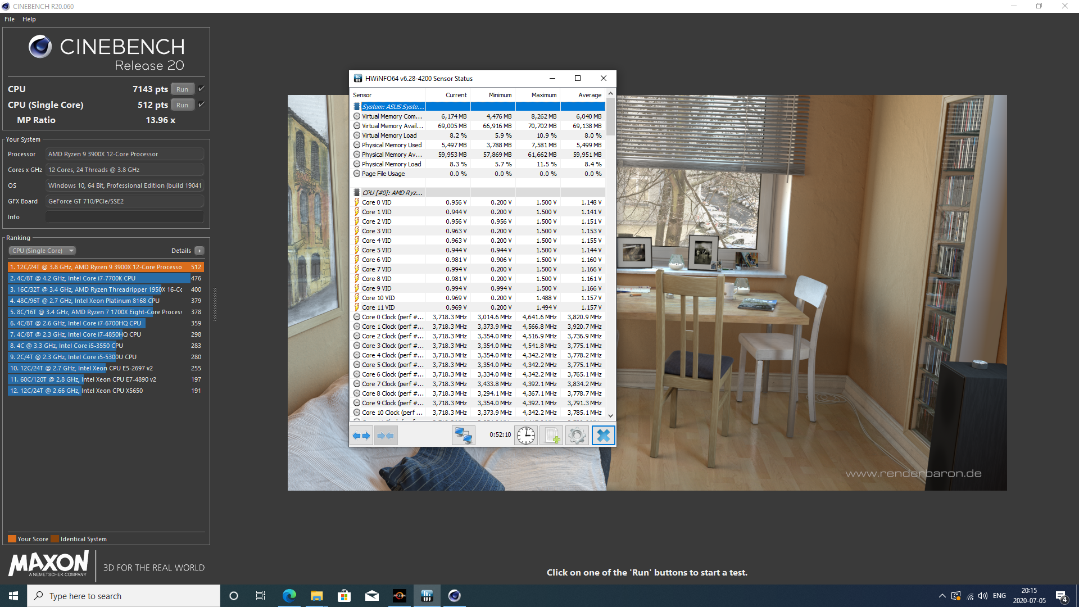Screen dimensions: 1079x607
Task: Expand the ranking Details arrow
Action: [200, 251]
